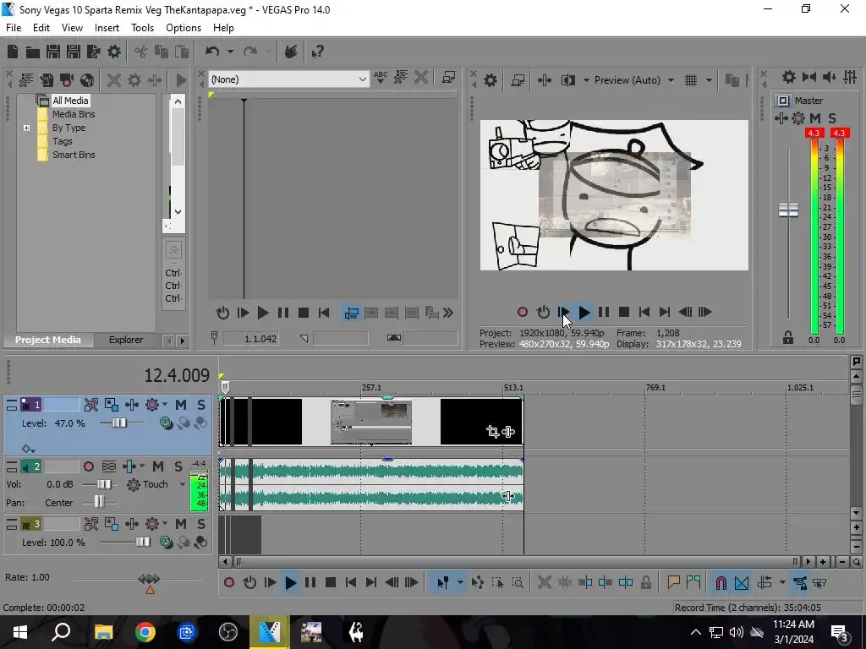Open track 2 Touch automation dropdown
Image resolution: width=866 pixels, height=649 pixels.
pyautogui.click(x=183, y=484)
